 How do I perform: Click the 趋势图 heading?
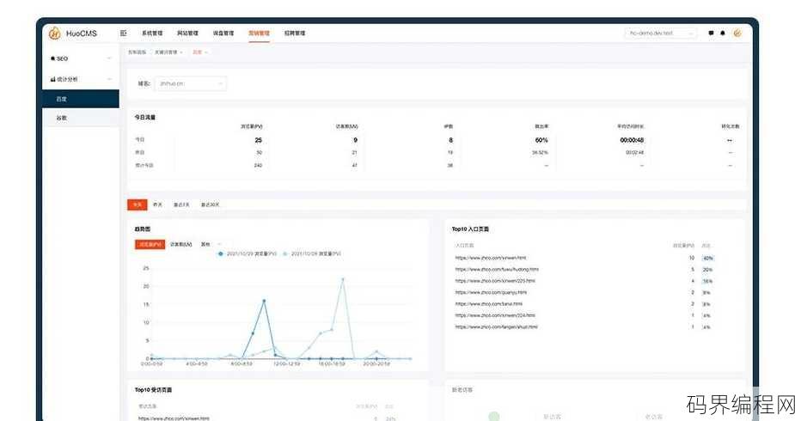pos(143,229)
